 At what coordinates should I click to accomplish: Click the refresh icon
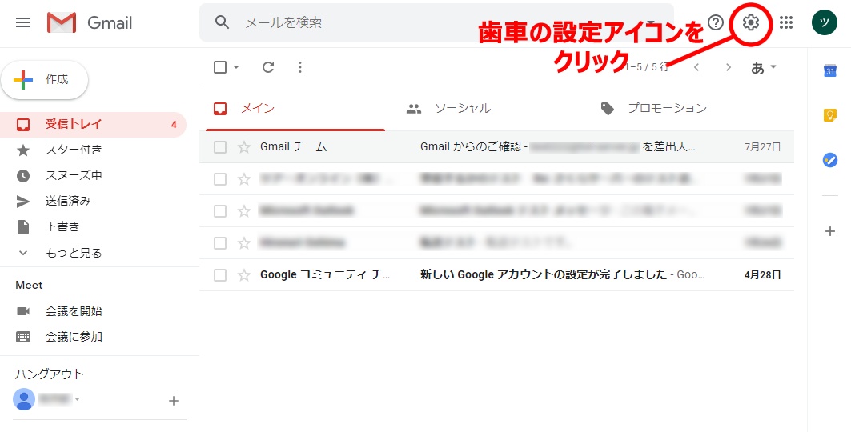point(268,67)
